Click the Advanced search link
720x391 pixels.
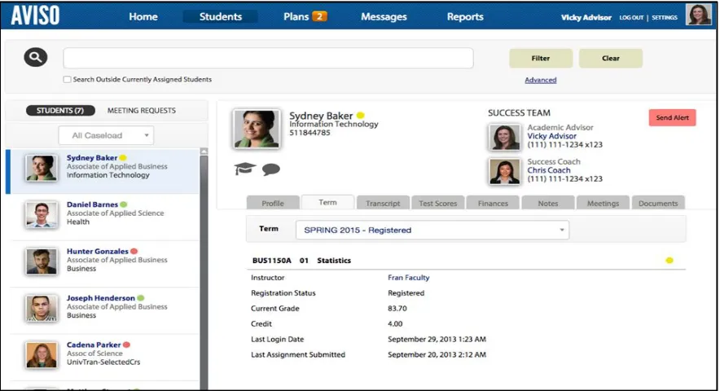(541, 80)
